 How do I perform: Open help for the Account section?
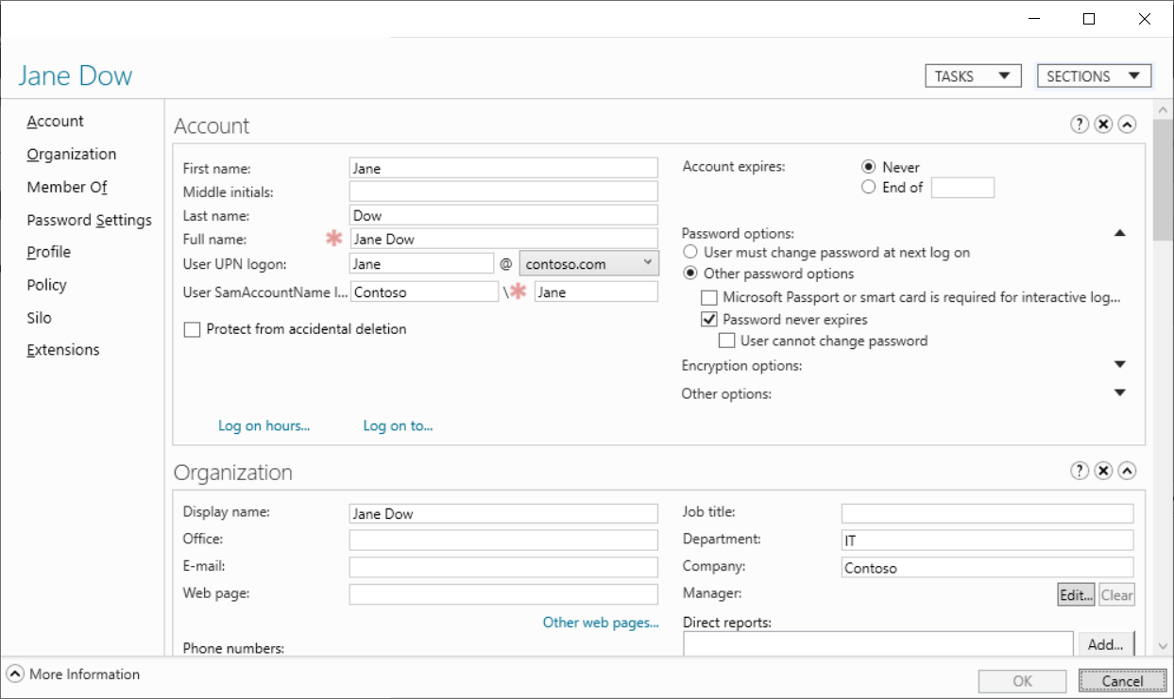[1079, 123]
